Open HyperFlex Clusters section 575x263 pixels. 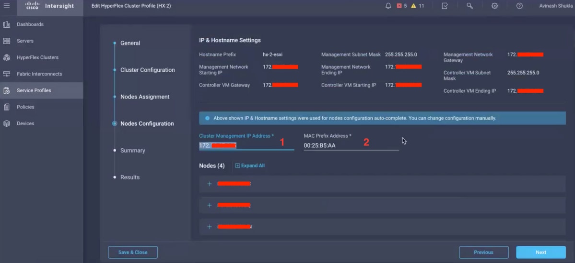point(37,57)
